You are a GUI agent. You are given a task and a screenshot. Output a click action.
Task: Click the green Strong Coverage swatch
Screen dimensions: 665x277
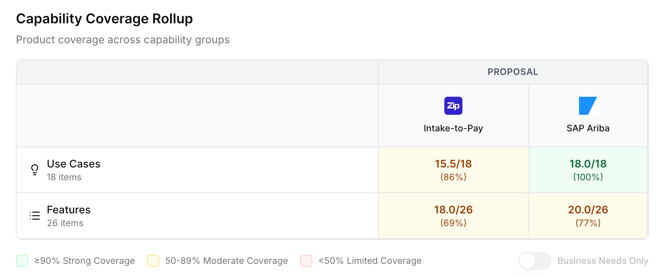coord(22,261)
